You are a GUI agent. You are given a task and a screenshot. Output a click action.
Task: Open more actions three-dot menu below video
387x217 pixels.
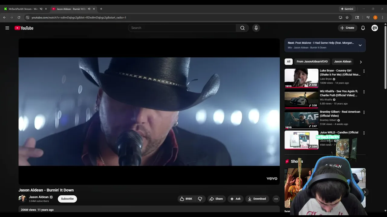pyautogui.click(x=276, y=199)
